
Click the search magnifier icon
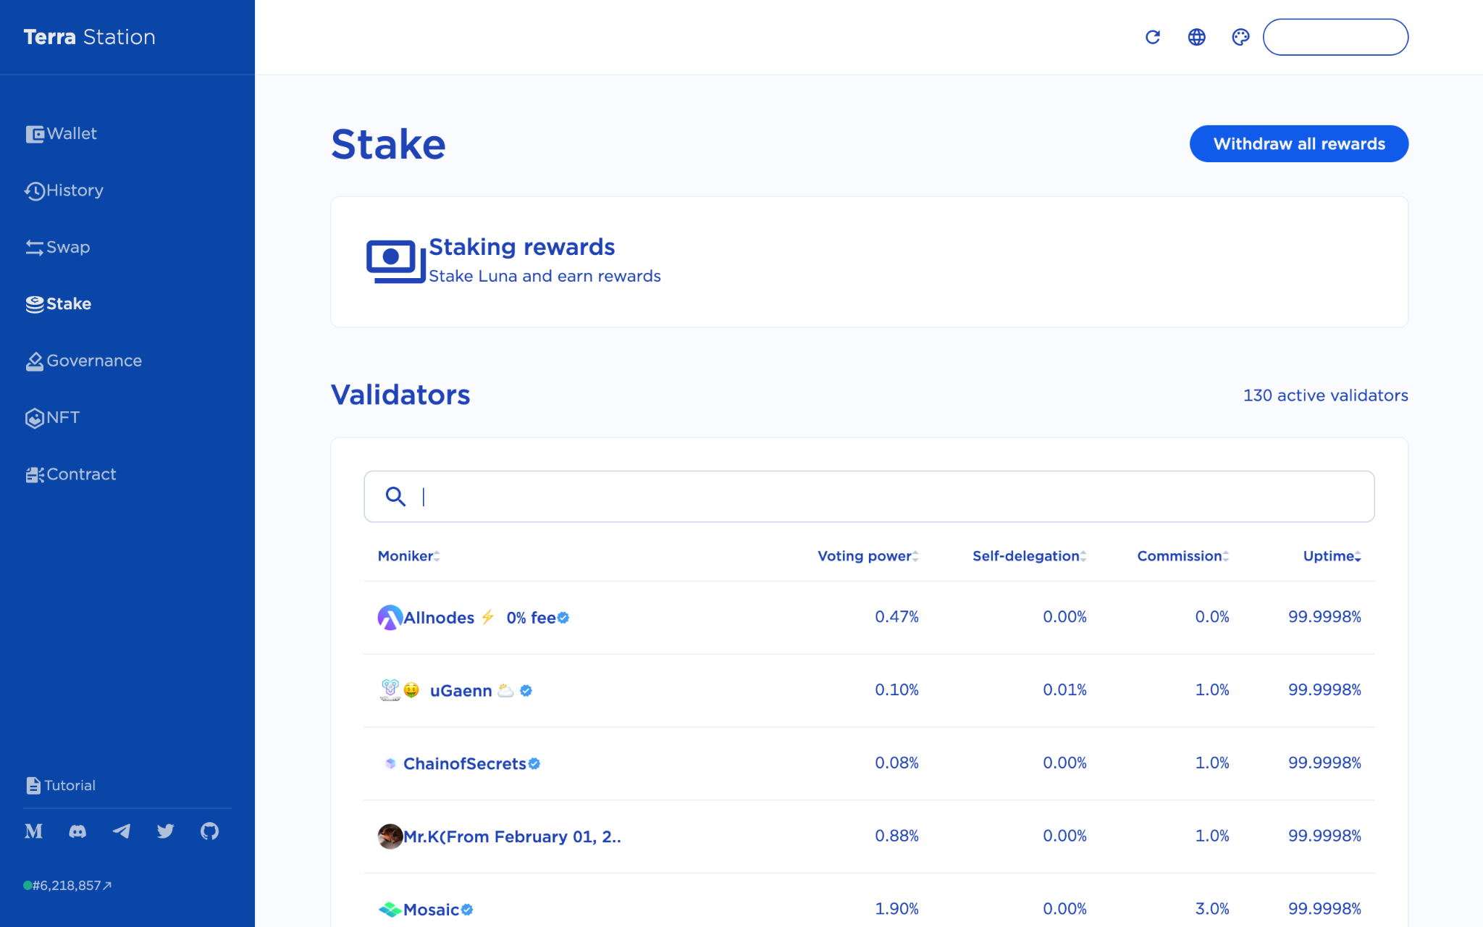[x=395, y=496]
